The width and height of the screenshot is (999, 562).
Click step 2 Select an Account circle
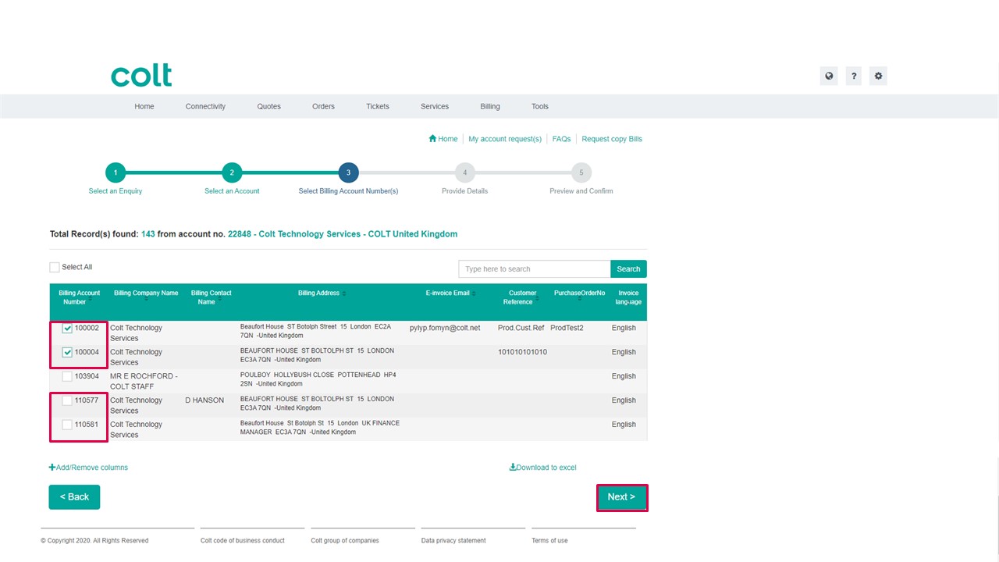[x=232, y=173]
